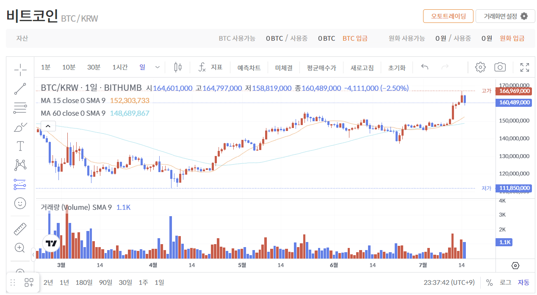Viewport: 537px width, 295px height.
Task: Select the XABCD pattern tool
Action: tap(20, 165)
